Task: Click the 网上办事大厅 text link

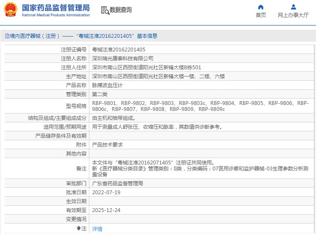Action: [x=293, y=15]
